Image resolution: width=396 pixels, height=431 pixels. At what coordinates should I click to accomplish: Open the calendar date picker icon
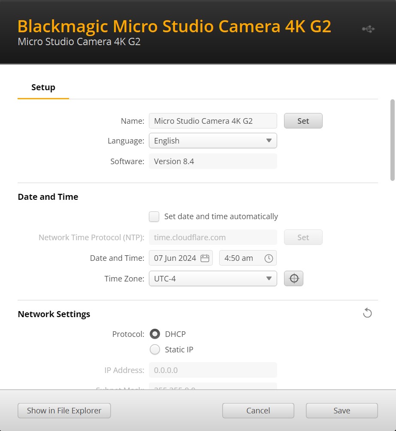click(x=205, y=258)
